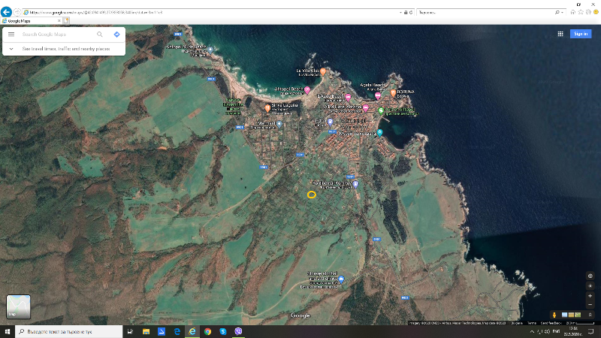601x338 pixels.
Task: Zoom out with the minus button
Action: 590,305
